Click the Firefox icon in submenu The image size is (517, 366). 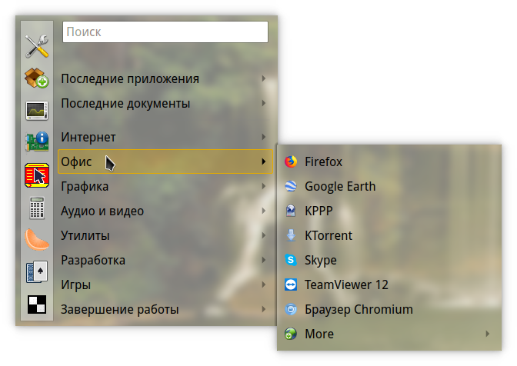(x=291, y=161)
